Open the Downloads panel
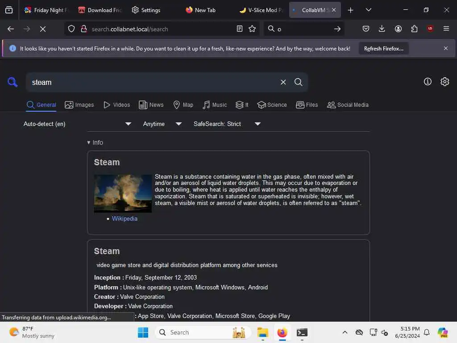 382,29
